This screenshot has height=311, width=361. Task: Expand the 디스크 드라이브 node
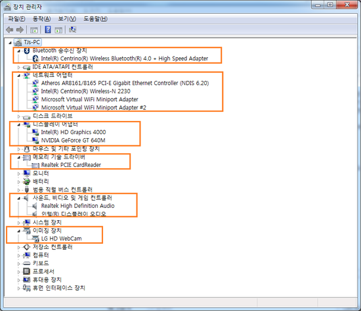click(x=19, y=116)
